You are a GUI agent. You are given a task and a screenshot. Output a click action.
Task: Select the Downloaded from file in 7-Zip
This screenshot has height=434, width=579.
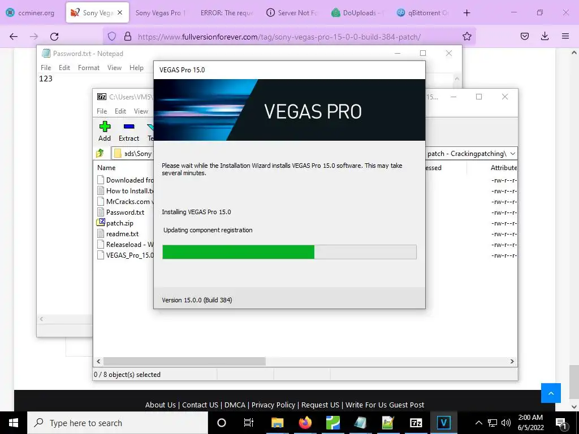pyautogui.click(x=126, y=180)
